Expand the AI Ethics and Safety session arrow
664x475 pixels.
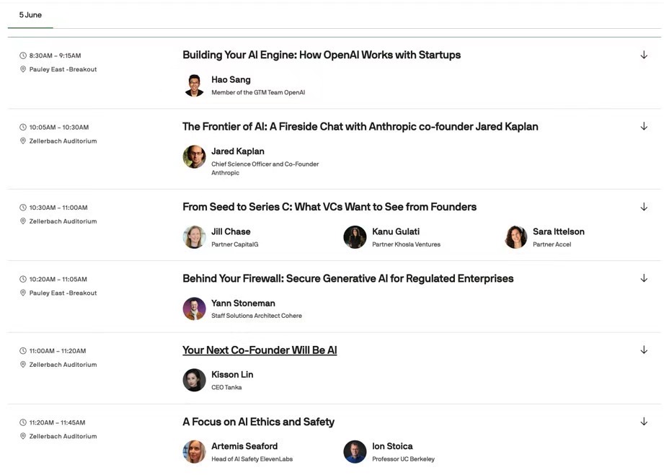tap(644, 422)
